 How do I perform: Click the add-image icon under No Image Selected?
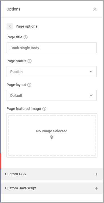tap(52, 137)
